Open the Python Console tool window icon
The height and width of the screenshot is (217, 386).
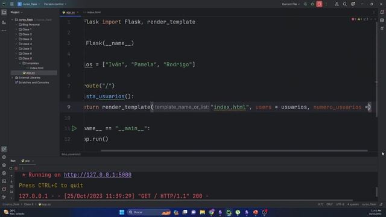coord(4,157)
